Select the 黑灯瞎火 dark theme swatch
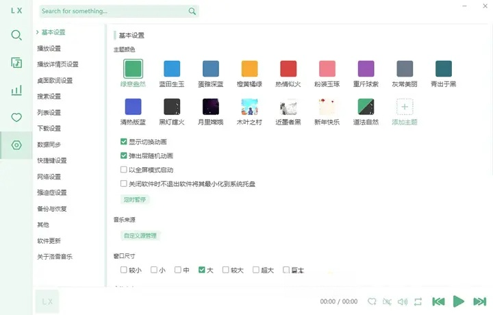Viewport: 493px width, 315px height. coord(172,107)
